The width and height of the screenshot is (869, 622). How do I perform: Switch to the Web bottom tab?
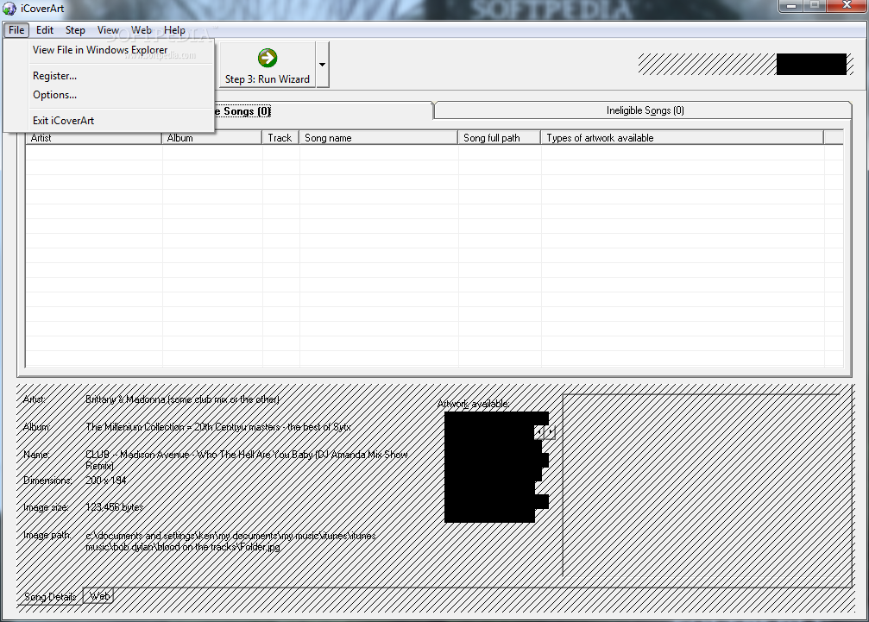click(98, 596)
